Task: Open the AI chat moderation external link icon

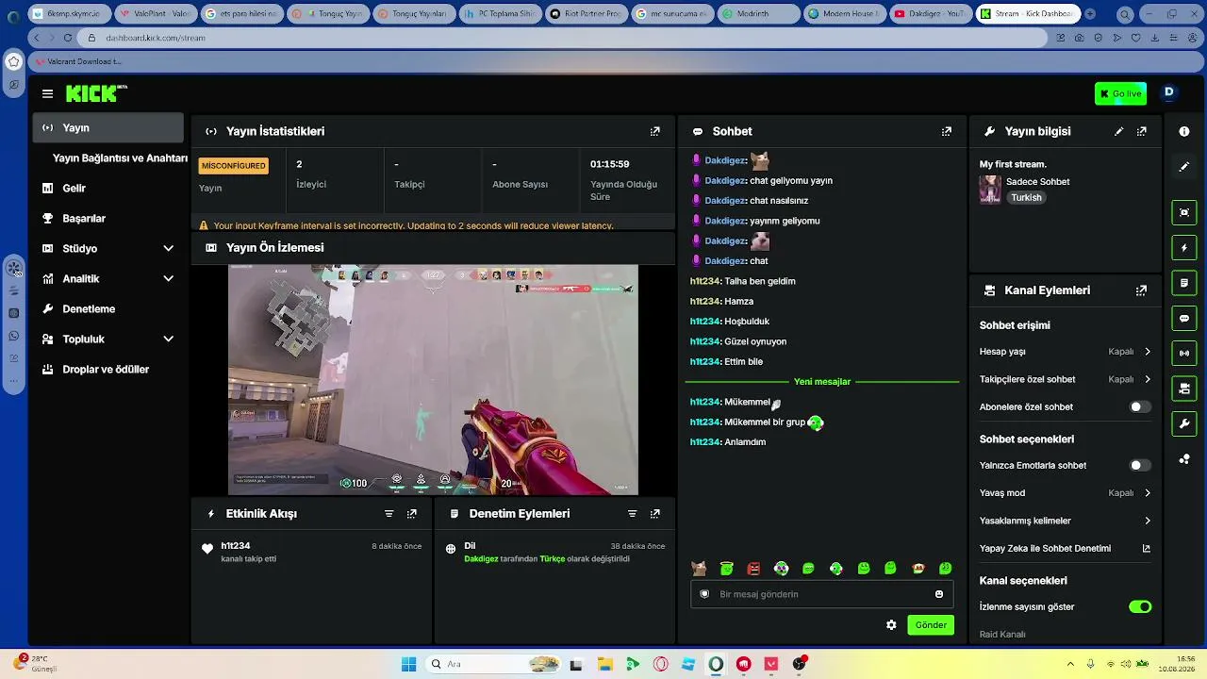Action: point(1147,548)
